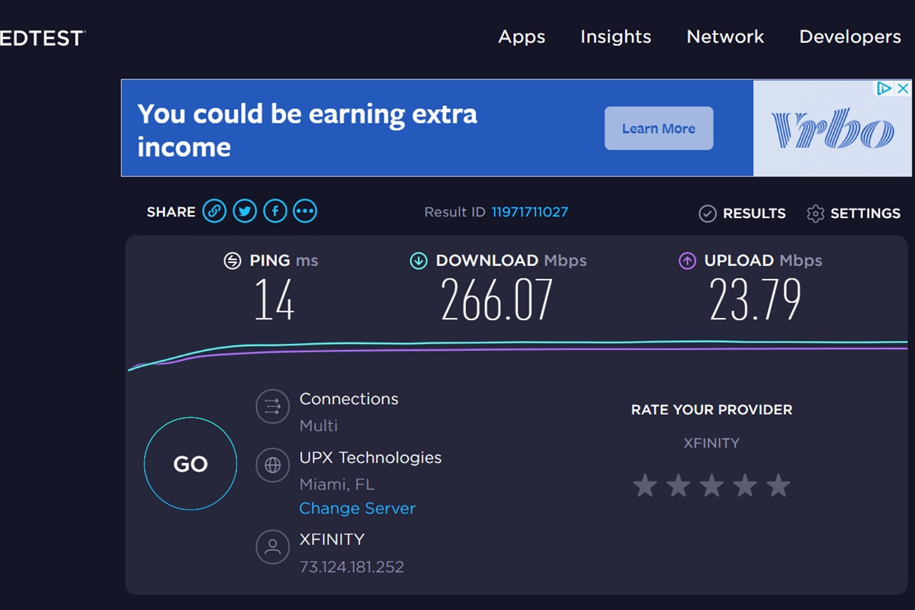
Task: Click the download speed value 266.07
Action: 496,300
